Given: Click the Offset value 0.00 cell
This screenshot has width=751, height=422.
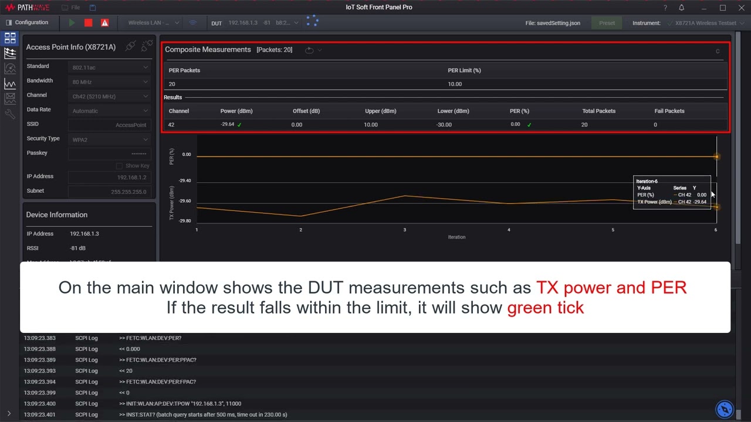Looking at the screenshot, I should coord(297,124).
